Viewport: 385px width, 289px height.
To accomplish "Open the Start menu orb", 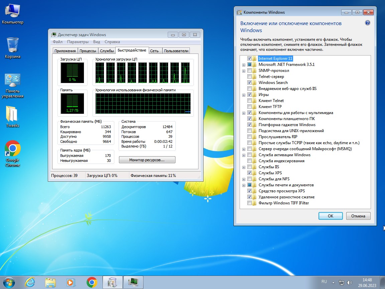I will 10,282.
